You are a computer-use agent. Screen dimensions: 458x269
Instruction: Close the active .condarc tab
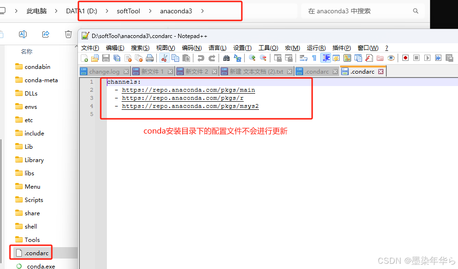tap(381, 72)
